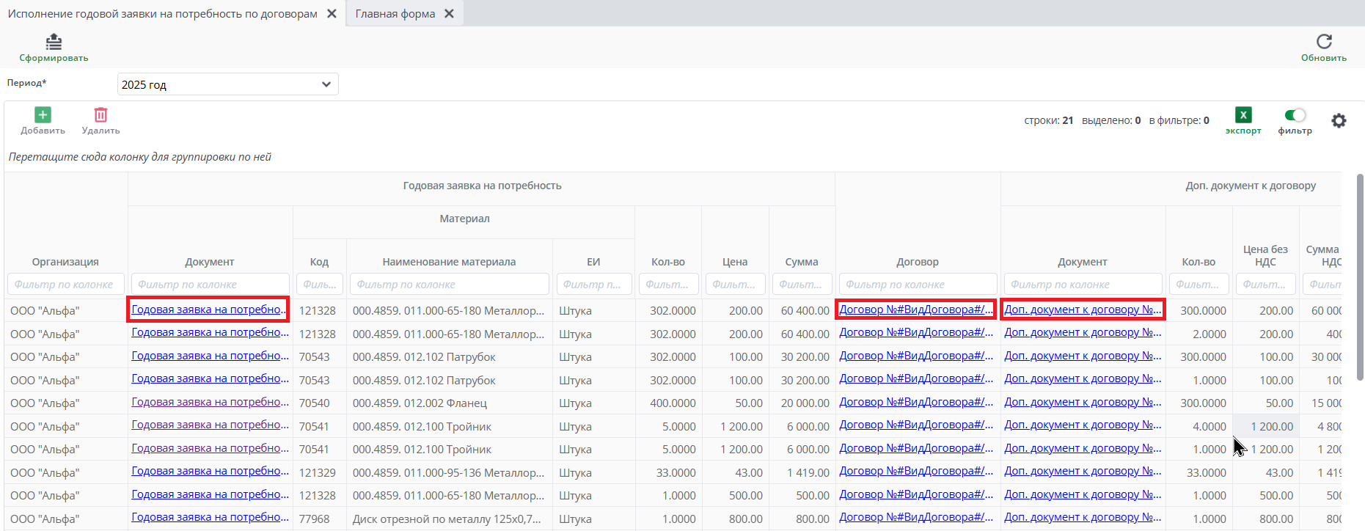This screenshot has width=1365, height=531.
Task: Click the Обновить refresh icon
Action: click(1323, 42)
